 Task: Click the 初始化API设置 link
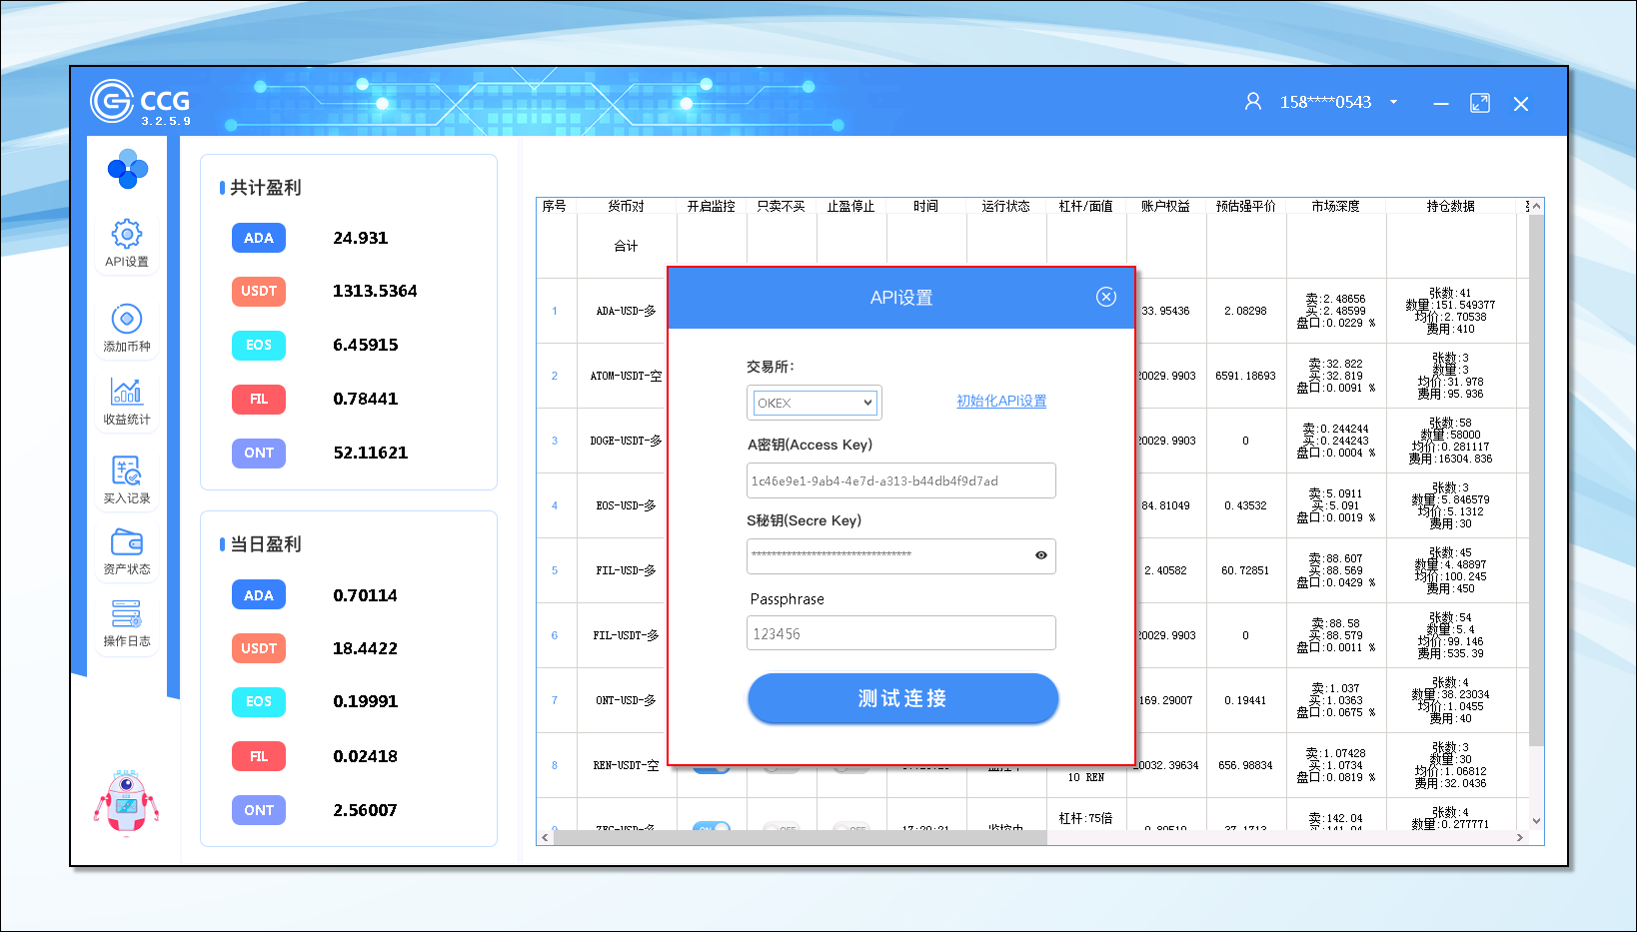point(1001,401)
